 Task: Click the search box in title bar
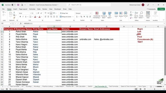click(89, 5)
